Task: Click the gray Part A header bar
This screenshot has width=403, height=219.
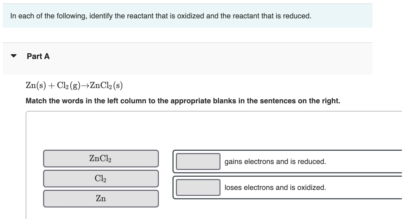Action: [x=187, y=59]
